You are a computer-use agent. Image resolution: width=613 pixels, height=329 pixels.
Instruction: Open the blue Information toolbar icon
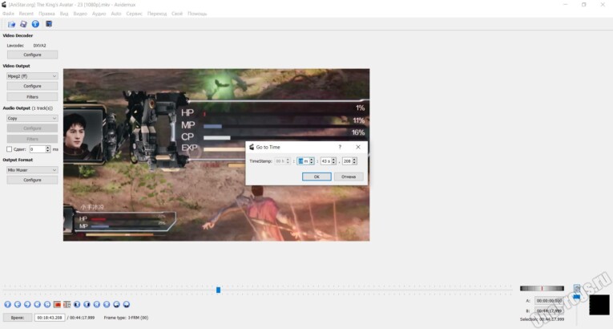[x=35, y=24]
